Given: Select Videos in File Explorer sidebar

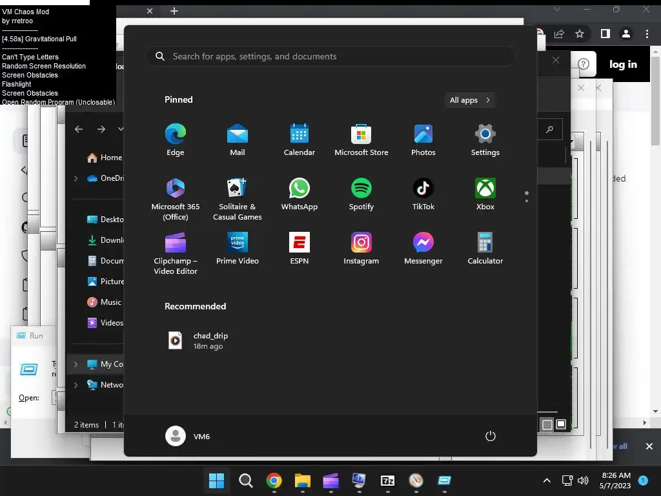Looking at the screenshot, I should click(105, 323).
